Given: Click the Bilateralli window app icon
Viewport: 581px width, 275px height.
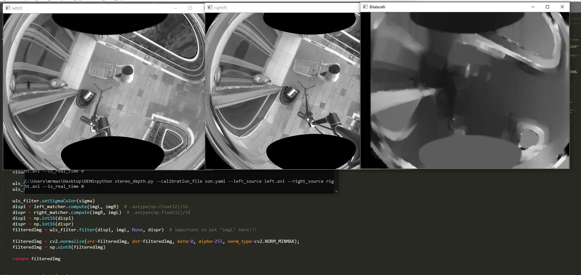Looking at the screenshot, I should [x=365, y=7].
